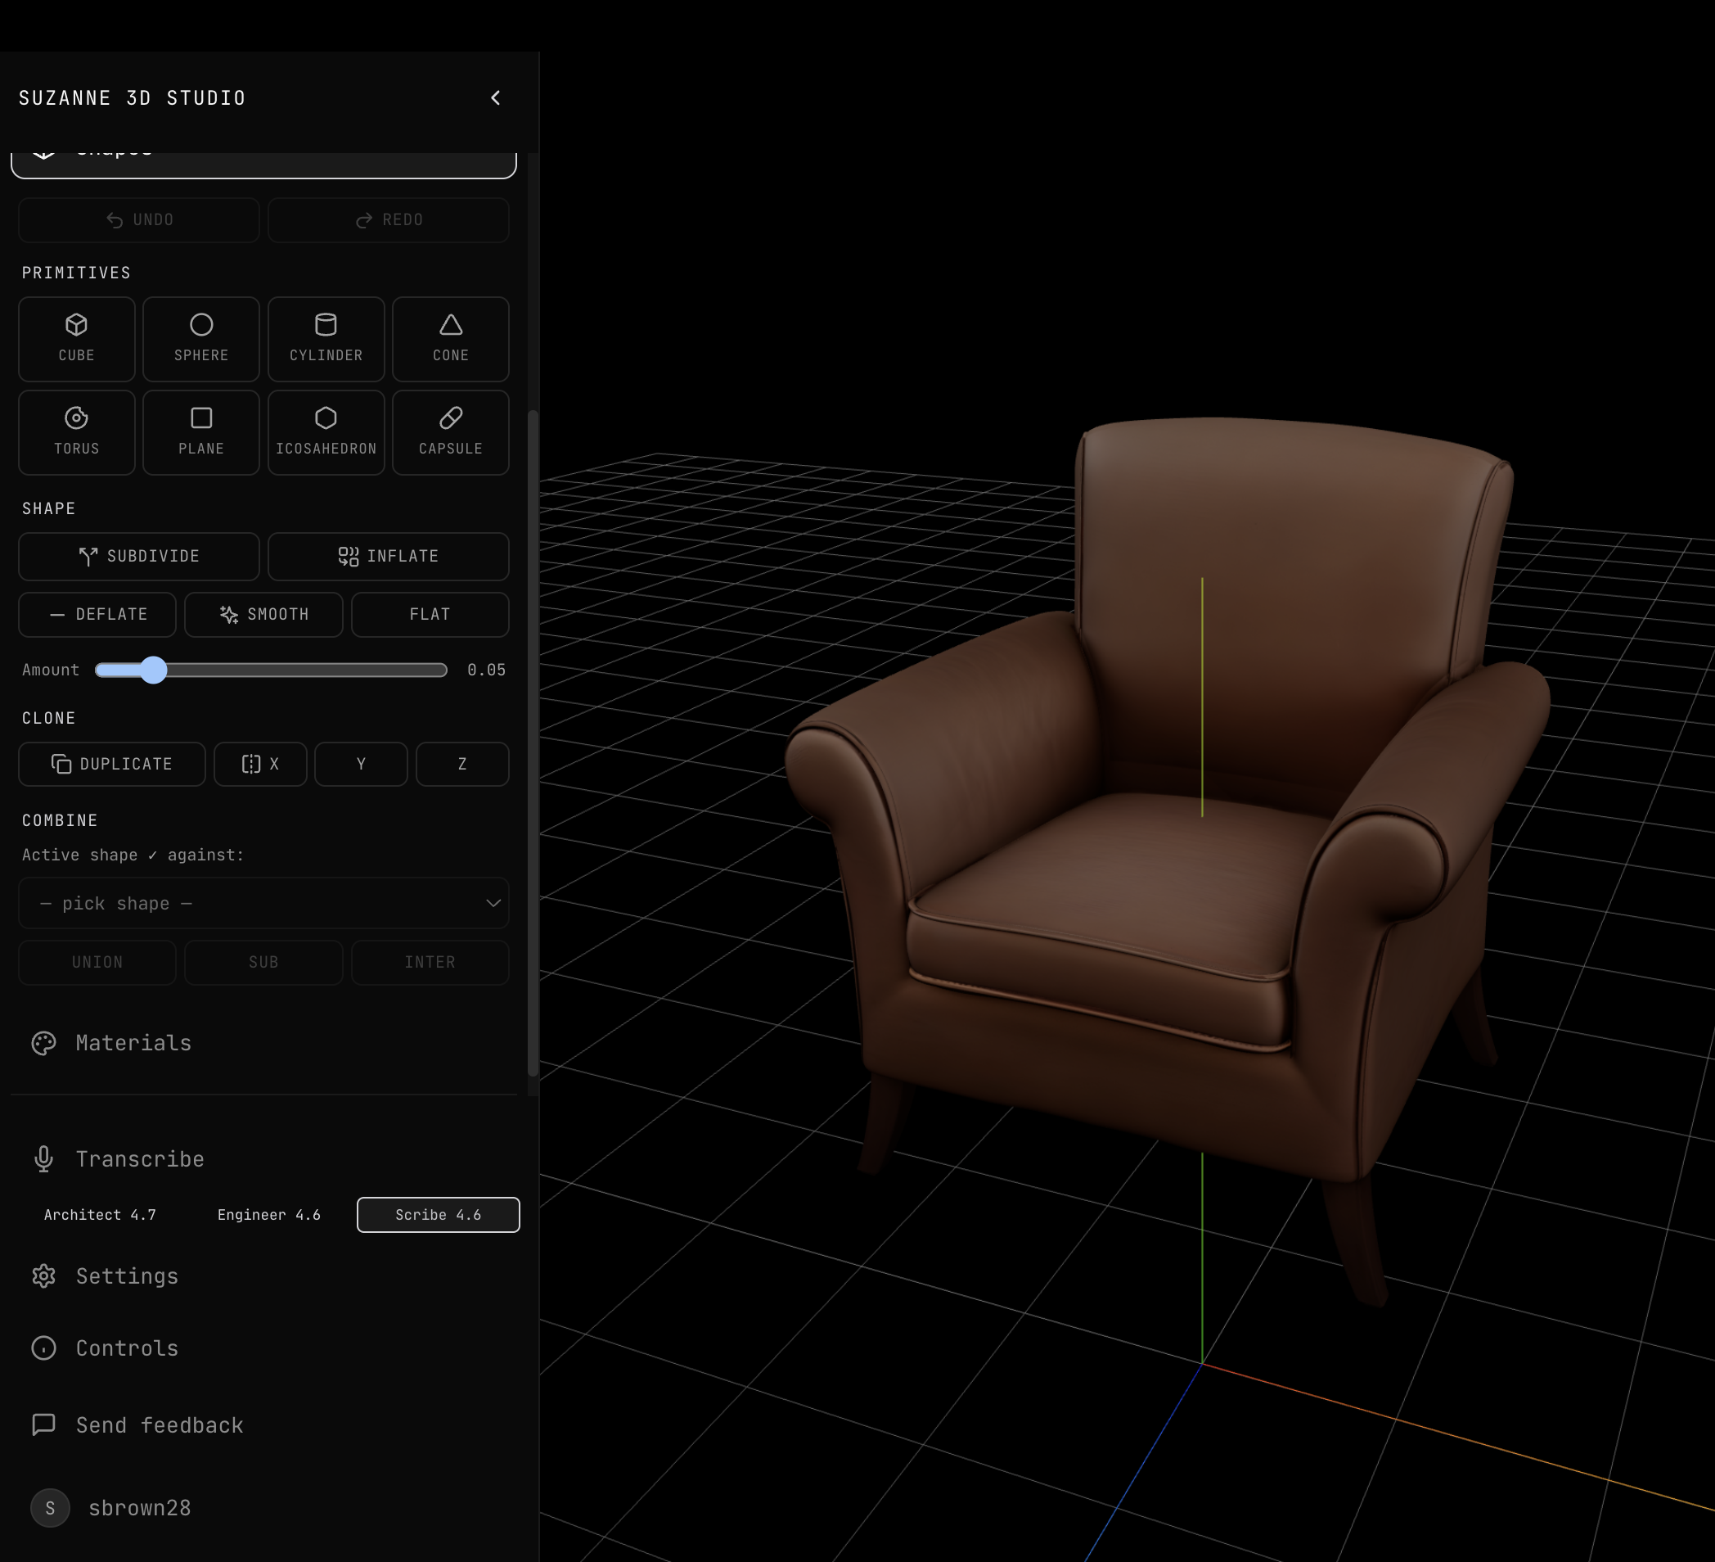The height and width of the screenshot is (1562, 1715).
Task: Enable the Engineer 4.6 model
Action: [x=269, y=1215]
